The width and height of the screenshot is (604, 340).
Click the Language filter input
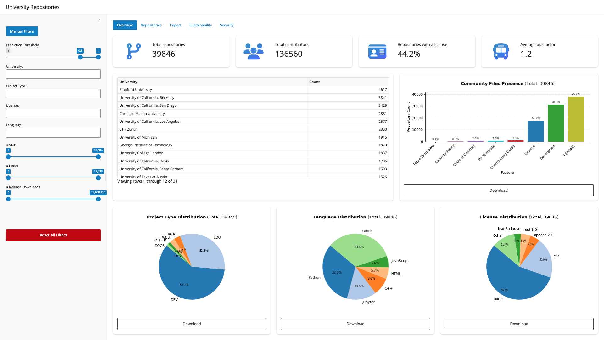coord(53,133)
